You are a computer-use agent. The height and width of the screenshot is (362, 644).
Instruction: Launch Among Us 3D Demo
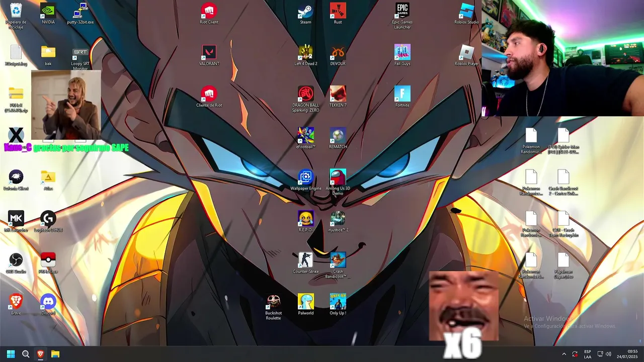[x=338, y=183]
